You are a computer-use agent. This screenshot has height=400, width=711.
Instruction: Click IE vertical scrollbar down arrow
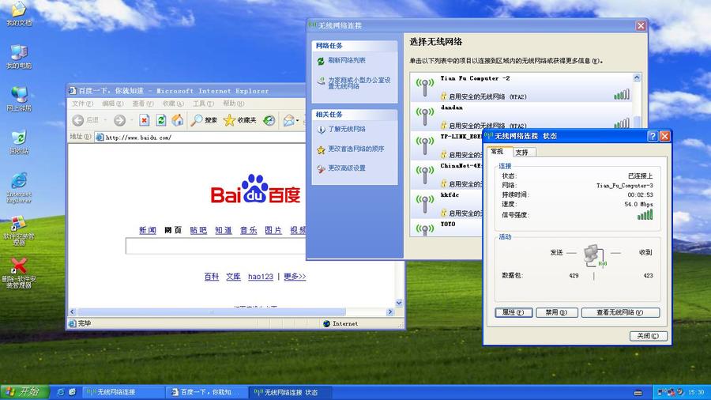(399, 303)
